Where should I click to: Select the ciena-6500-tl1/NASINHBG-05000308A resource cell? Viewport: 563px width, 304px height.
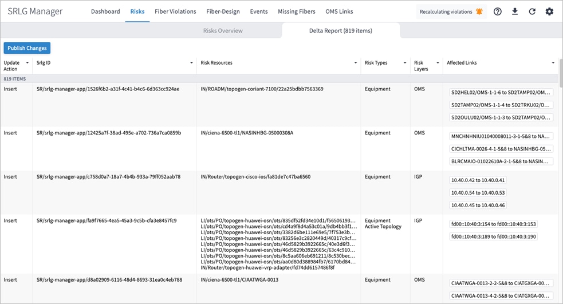[247, 133]
